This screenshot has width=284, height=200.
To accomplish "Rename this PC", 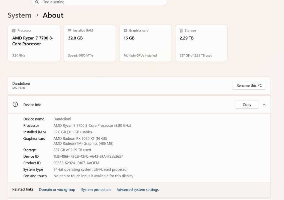I will pos(249,85).
